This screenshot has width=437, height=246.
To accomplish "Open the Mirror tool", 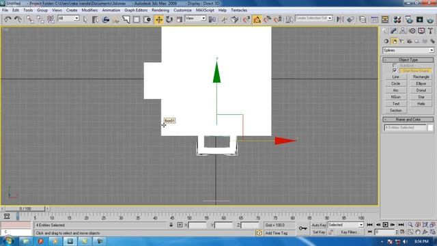I will pos(340,19).
